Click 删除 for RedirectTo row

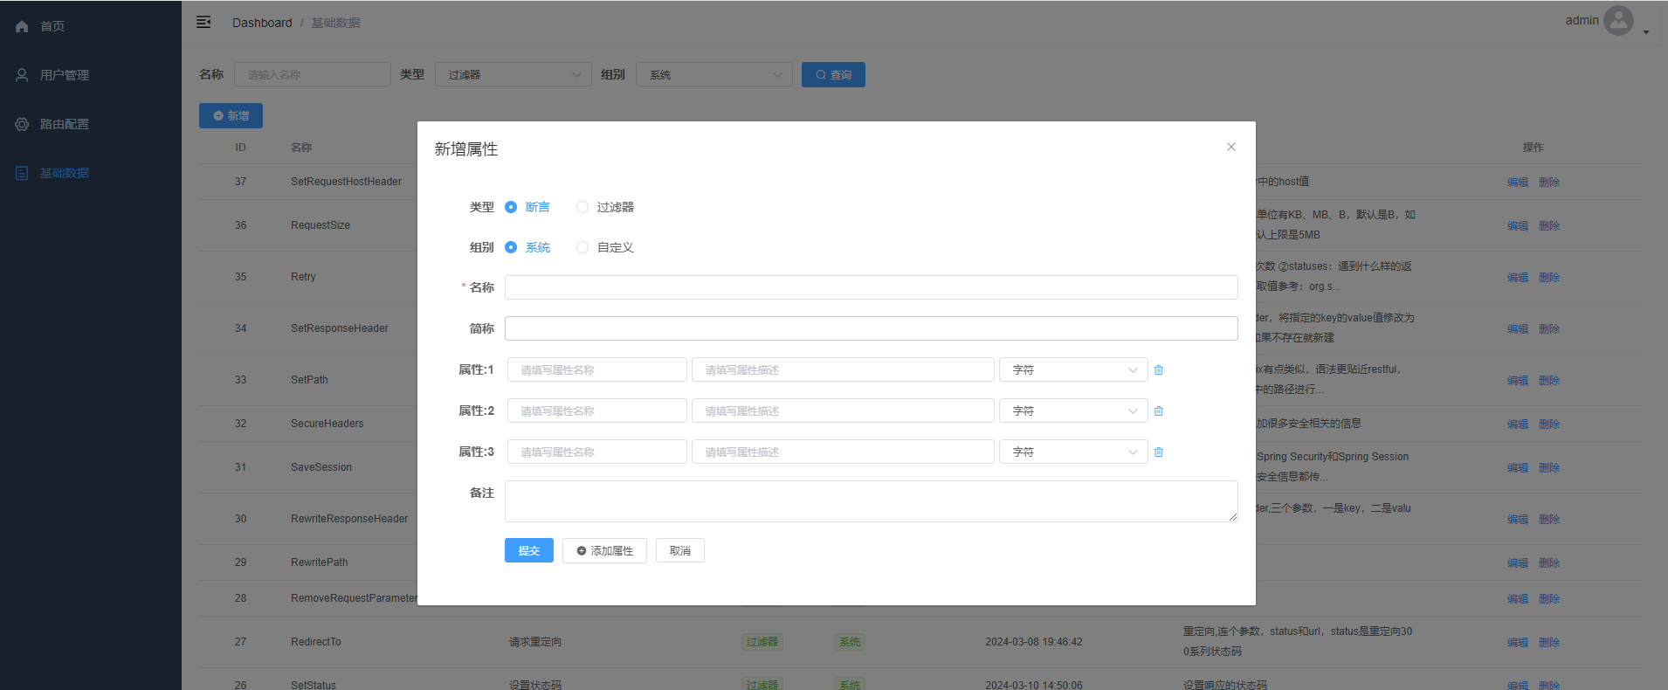click(x=1549, y=643)
